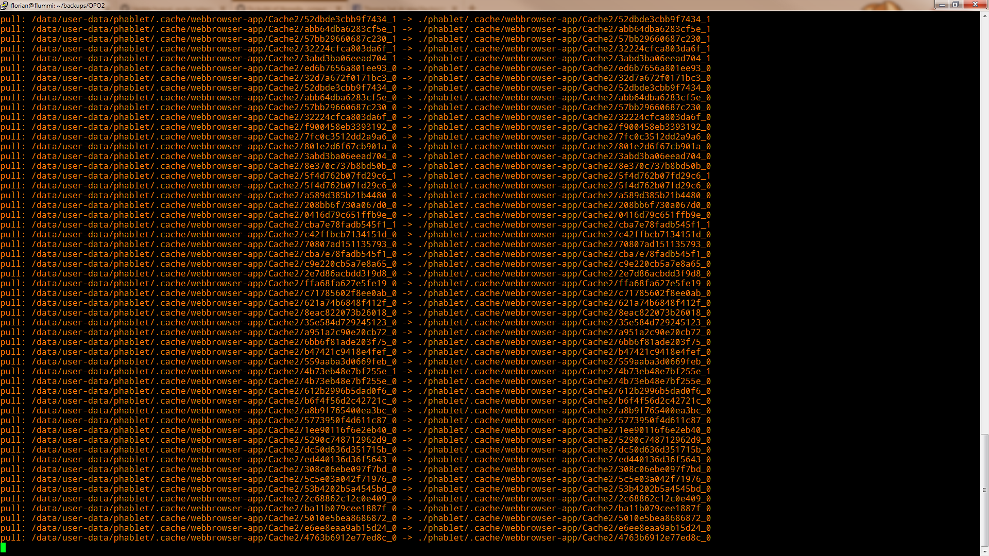989x556 pixels.
Task: Click ./phablet destination path ending ba11b079cee1887f_0
Action: tap(565, 508)
